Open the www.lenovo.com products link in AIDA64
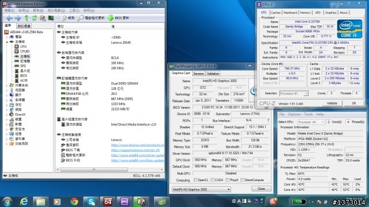This screenshot has height=207, width=369. coord(138,145)
